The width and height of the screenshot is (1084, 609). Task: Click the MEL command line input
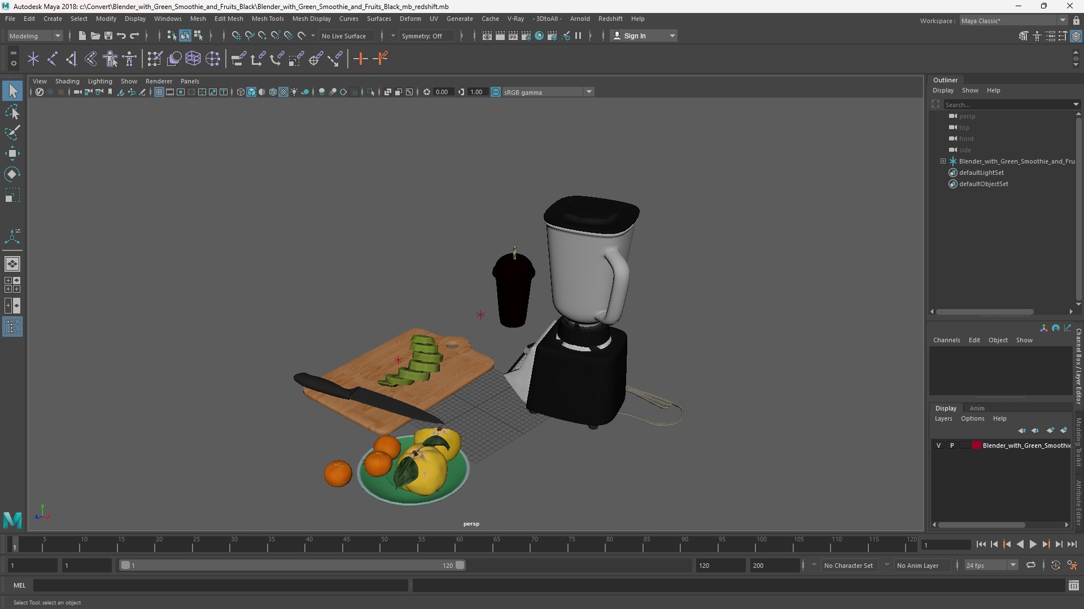221,586
